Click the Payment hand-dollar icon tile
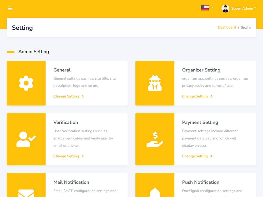Viewport: 263px width, 197px height. click(155, 139)
